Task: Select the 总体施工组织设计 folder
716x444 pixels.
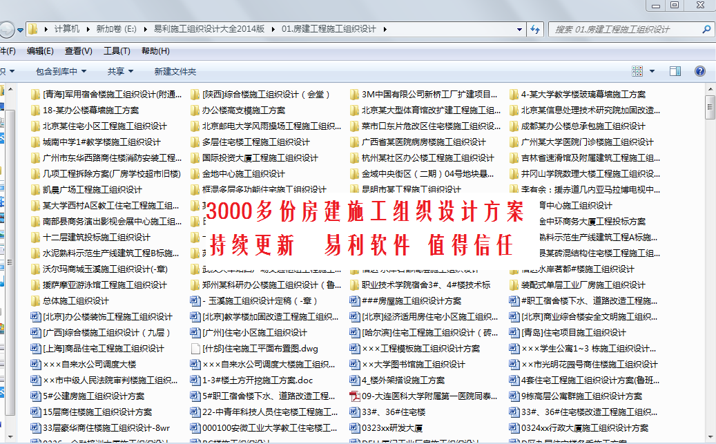Action: (75, 301)
